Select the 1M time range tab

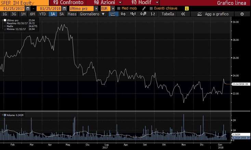[23, 14]
